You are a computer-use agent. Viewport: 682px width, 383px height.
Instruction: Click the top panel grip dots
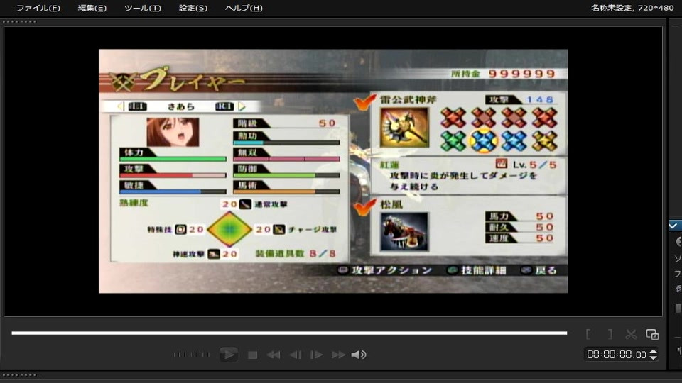point(20,21)
